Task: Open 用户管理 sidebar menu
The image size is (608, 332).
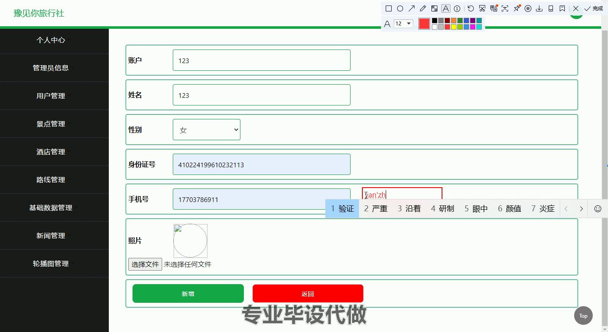Action: (x=51, y=96)
